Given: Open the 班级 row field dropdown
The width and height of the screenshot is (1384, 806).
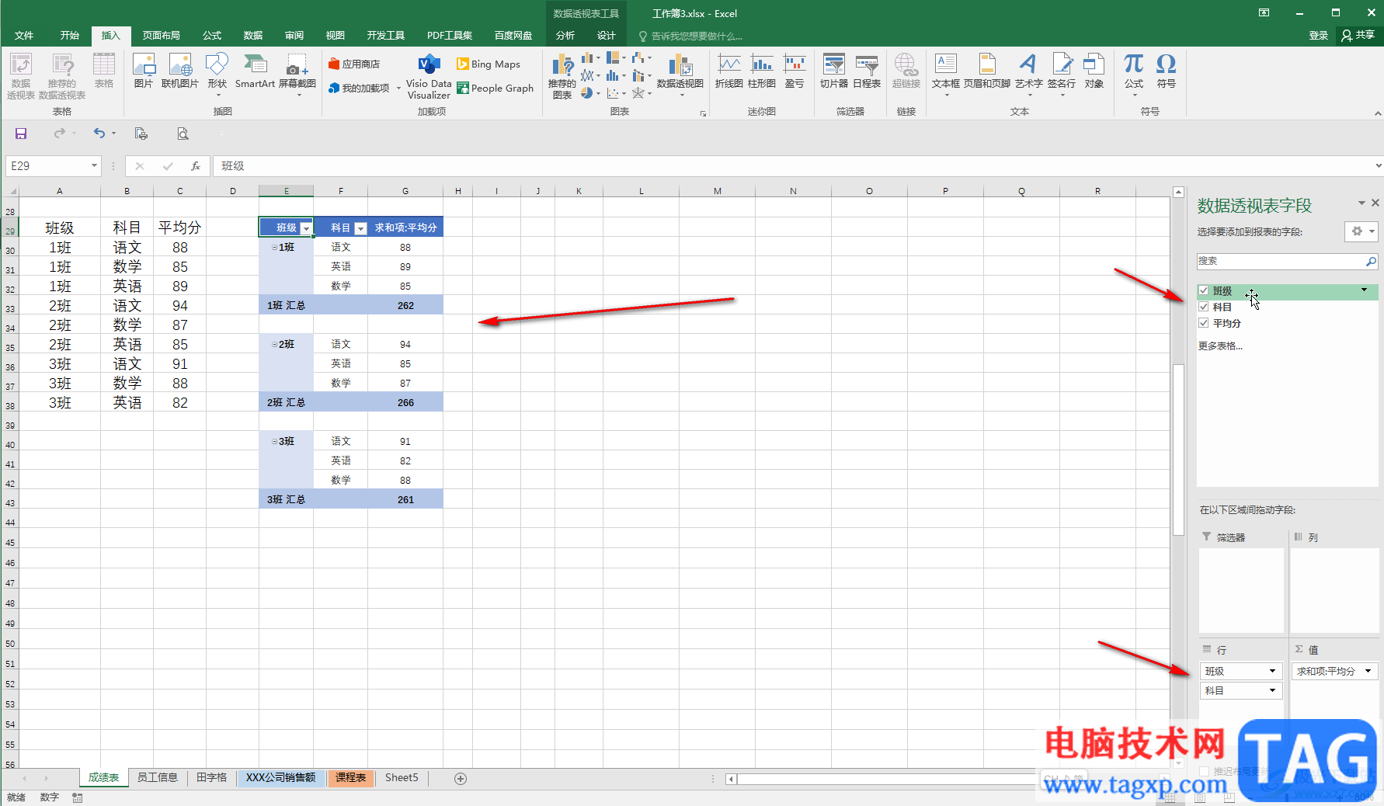Looking at the screenshot, I should (x=1272, y=671).
